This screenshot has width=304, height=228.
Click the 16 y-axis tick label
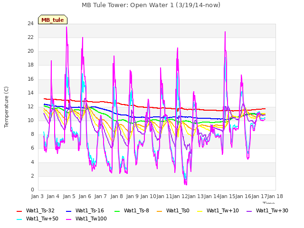pos(30,79)
